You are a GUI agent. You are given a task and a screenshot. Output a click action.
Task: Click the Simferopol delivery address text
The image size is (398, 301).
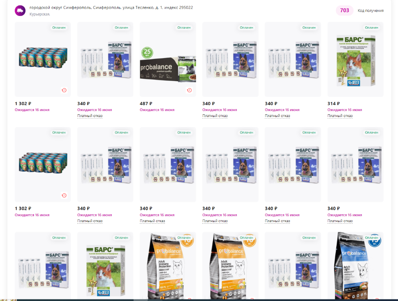111,8
